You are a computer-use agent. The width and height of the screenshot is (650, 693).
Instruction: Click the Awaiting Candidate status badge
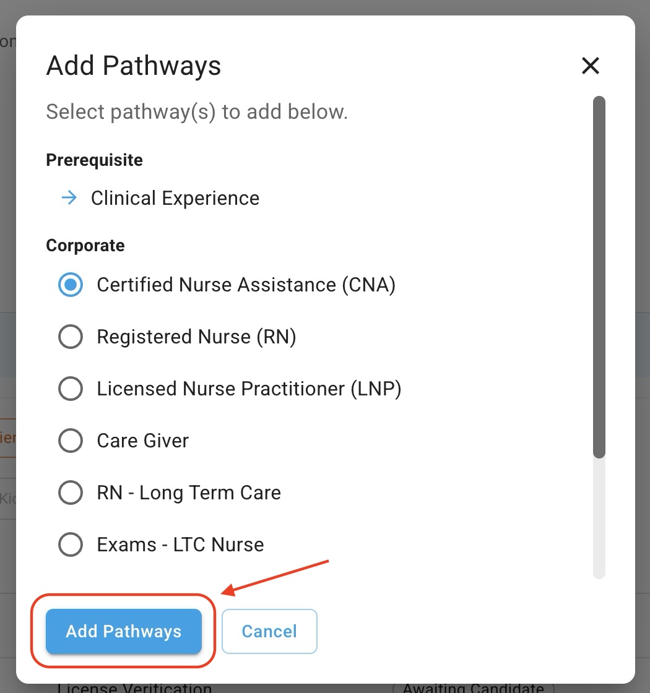point(473,688)
